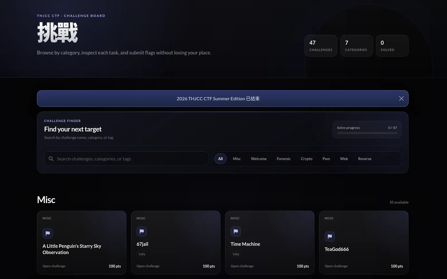Open the TeaGod666 challenge title
The height and width of the screenshot is (279, 447).
coord(337,249)
